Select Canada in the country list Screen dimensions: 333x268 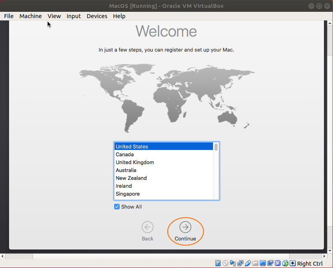[164, 154]
